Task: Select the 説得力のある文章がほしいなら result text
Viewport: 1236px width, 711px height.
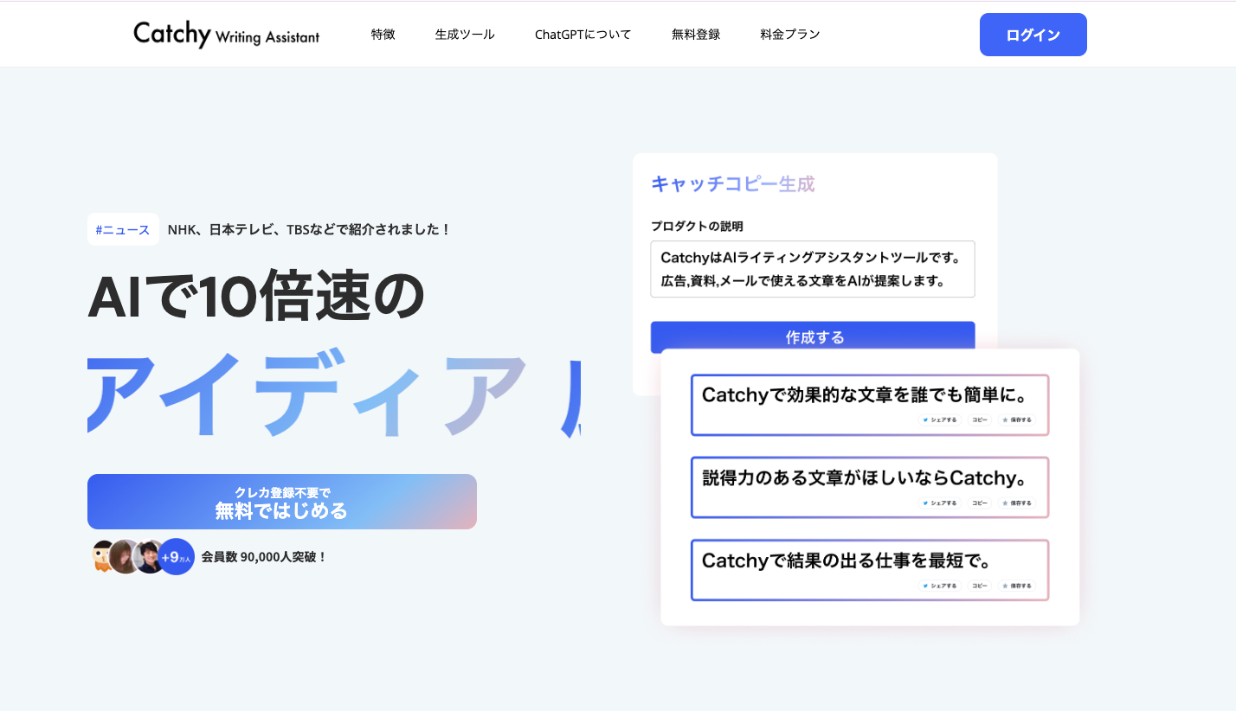Action: (x=864, y=477)
